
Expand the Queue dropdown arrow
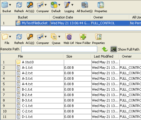point(59,37)
